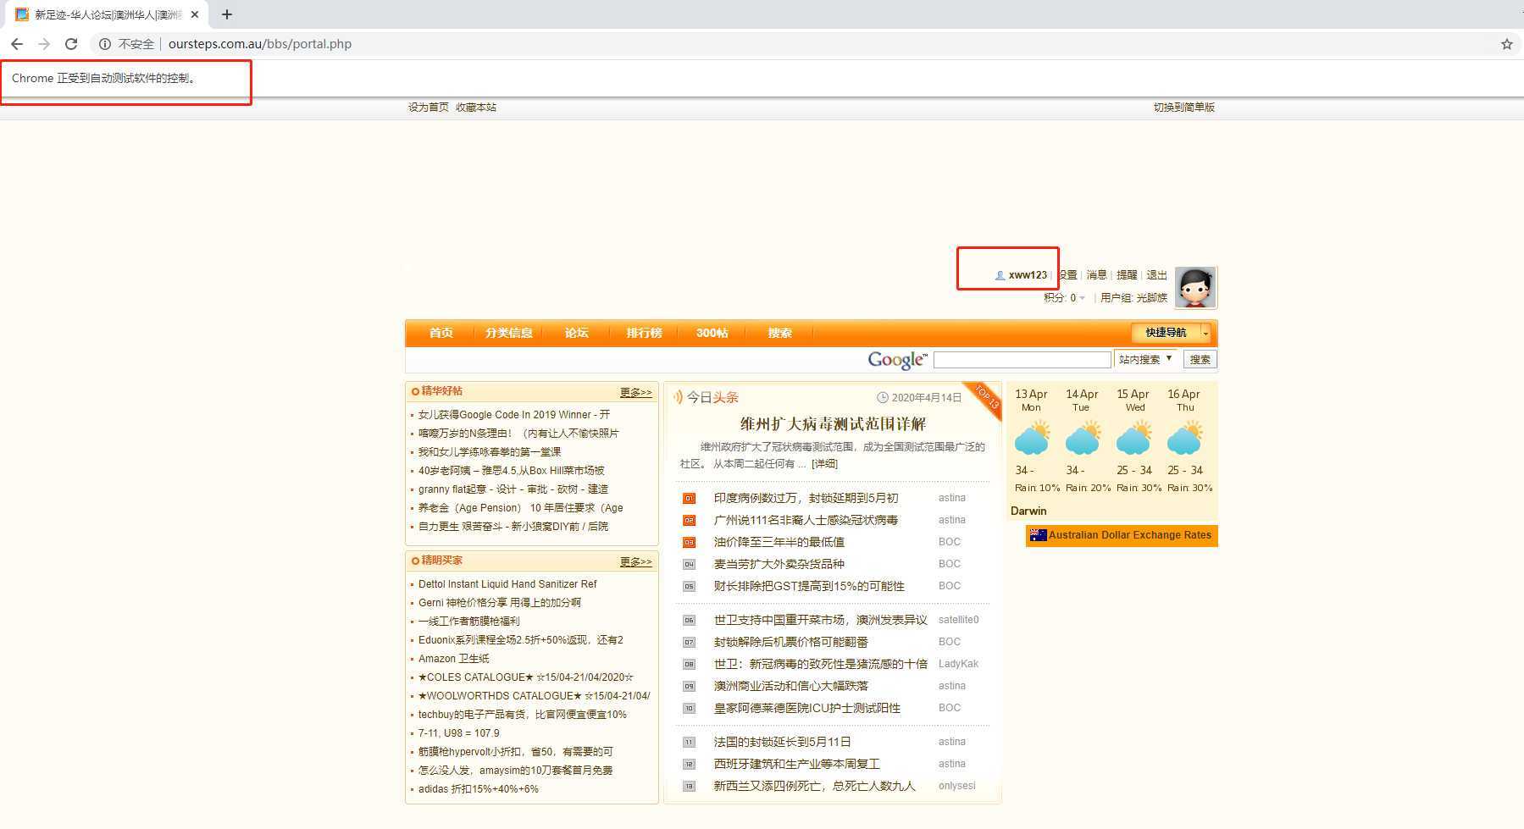Click the browser address bar URL

tap(260, 44)
